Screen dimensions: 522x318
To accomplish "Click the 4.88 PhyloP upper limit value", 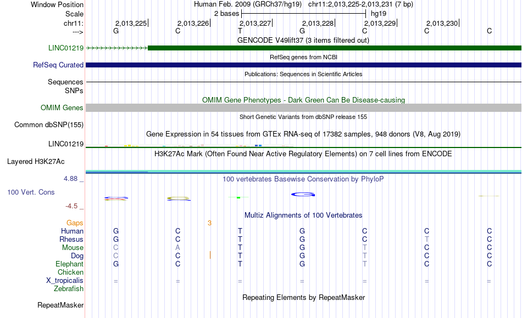I will (71, 179).
